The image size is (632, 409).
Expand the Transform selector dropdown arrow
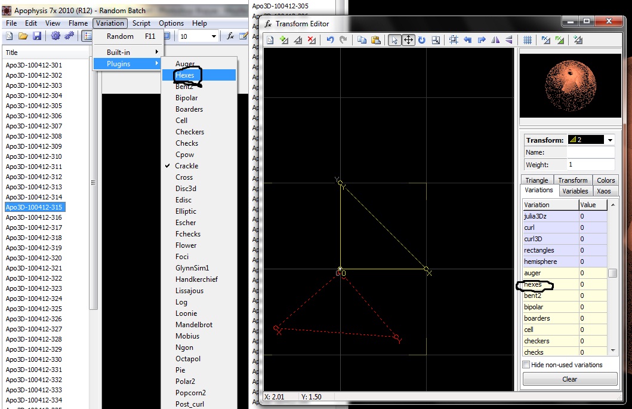point(611,140)
